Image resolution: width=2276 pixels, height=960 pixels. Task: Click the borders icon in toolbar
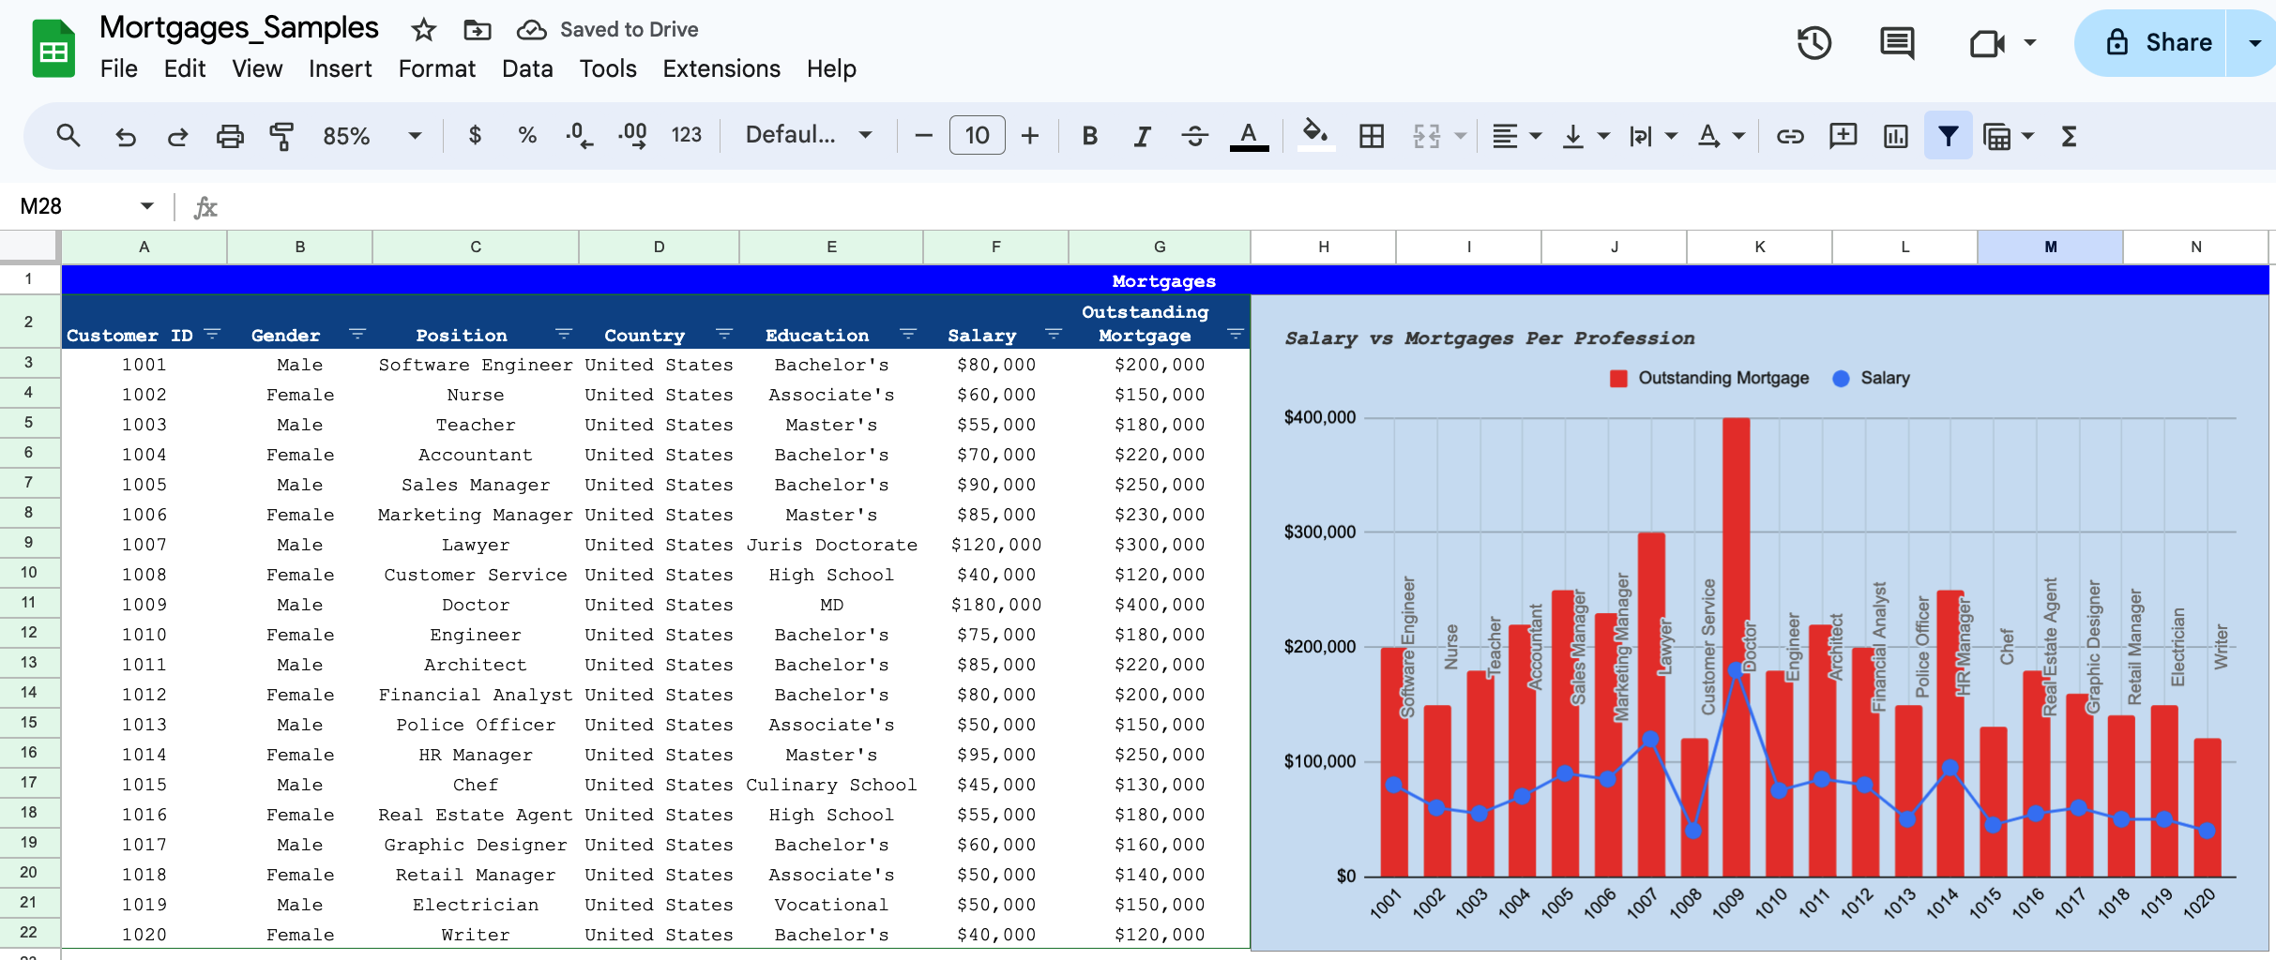(1372, 136)
